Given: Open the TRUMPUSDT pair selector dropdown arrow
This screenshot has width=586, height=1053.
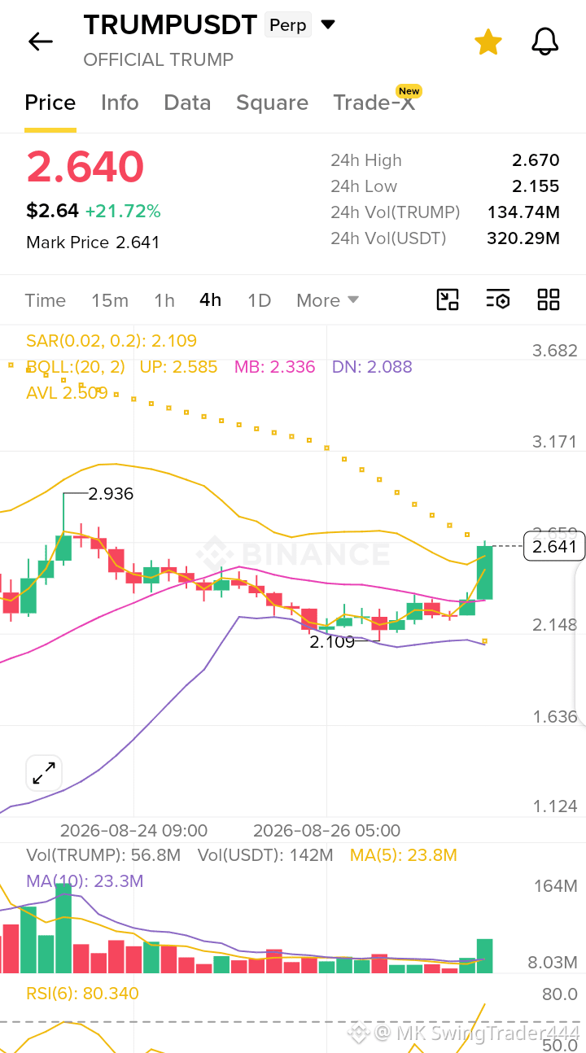Looking at the screenshot, I should (328, 25).
